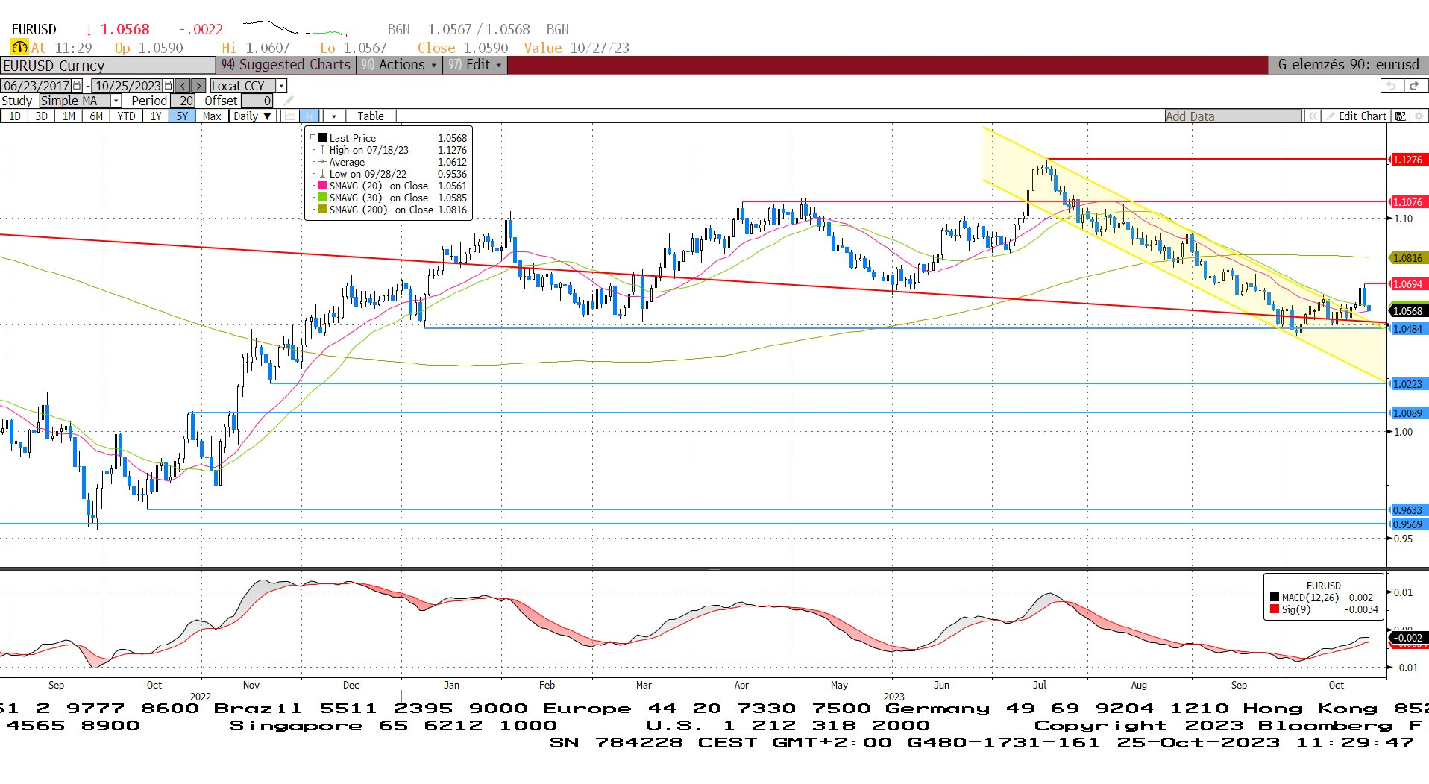Click the Edit Chart button
1429x784 pixels.
coord(1356,116)
